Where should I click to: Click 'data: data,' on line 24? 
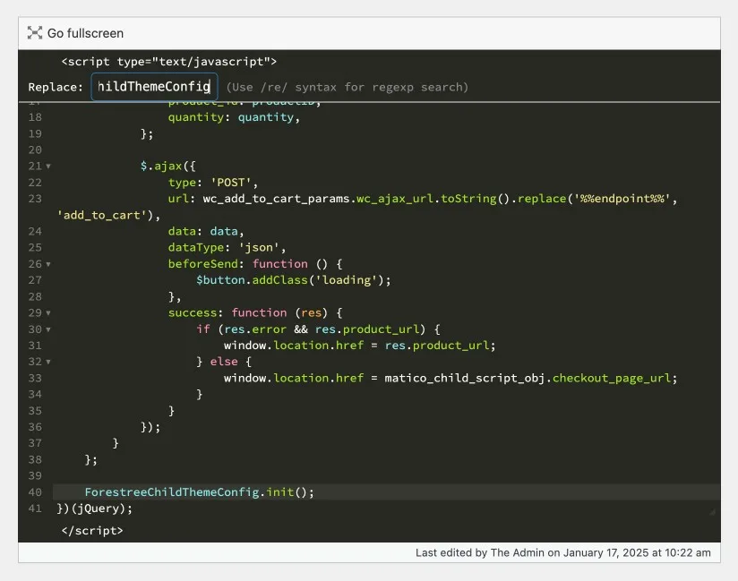[206, 232]
